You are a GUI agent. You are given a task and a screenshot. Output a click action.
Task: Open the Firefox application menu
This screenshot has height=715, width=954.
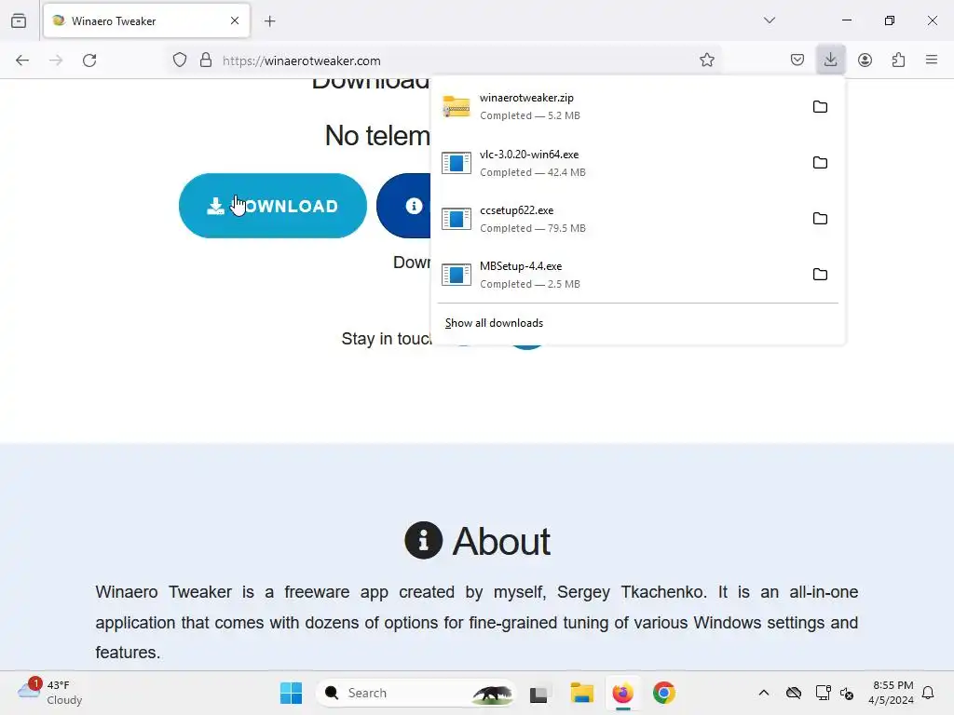click(932, 61)
